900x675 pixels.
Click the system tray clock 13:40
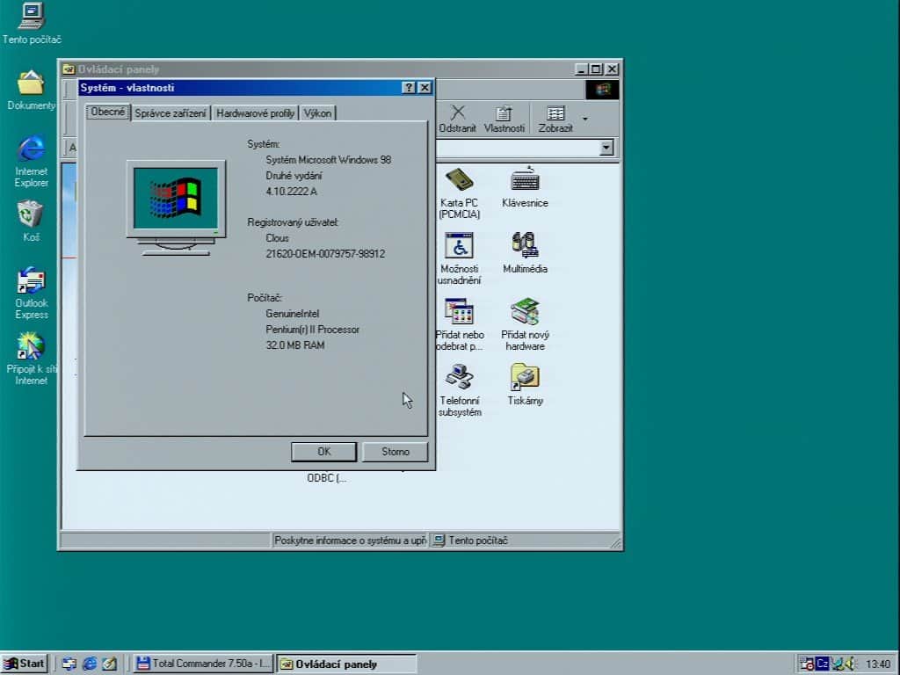[x=878, y=664]
